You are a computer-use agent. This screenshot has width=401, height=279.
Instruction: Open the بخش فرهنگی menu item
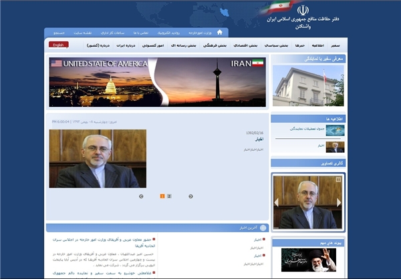pos(215,45)
